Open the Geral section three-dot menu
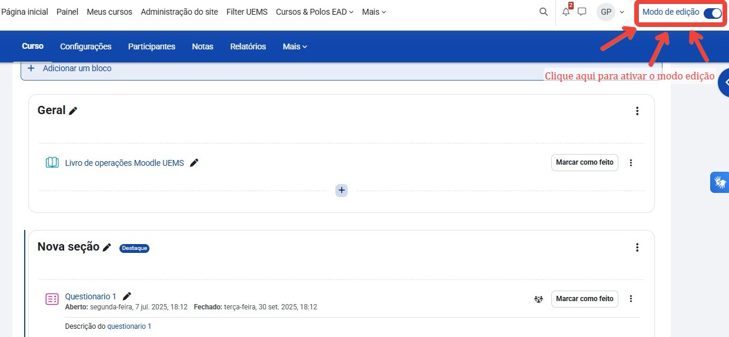 637,111
